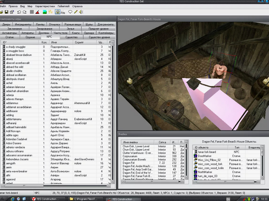Click the sound speaker toolbar icon
The height and width of the screenshot is (201, 269).
point(81,12)
